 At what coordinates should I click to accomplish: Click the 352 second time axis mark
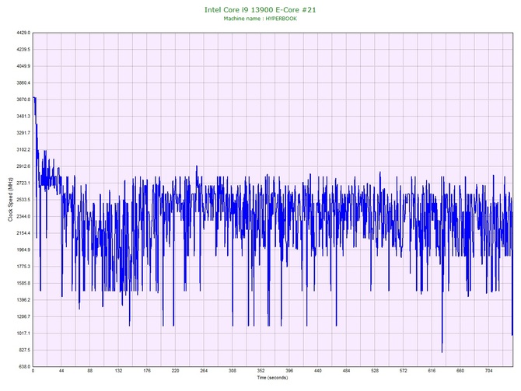click(x=261, y=372)
